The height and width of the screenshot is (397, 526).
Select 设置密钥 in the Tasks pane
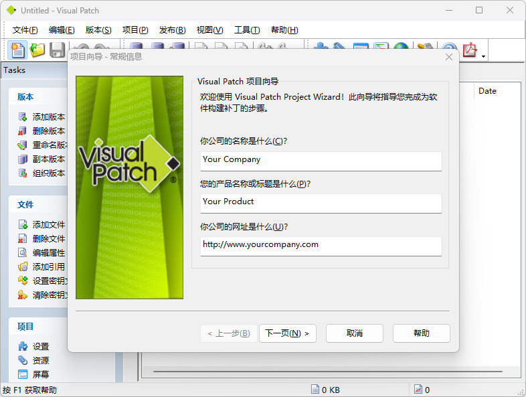(x=43, y=281)
